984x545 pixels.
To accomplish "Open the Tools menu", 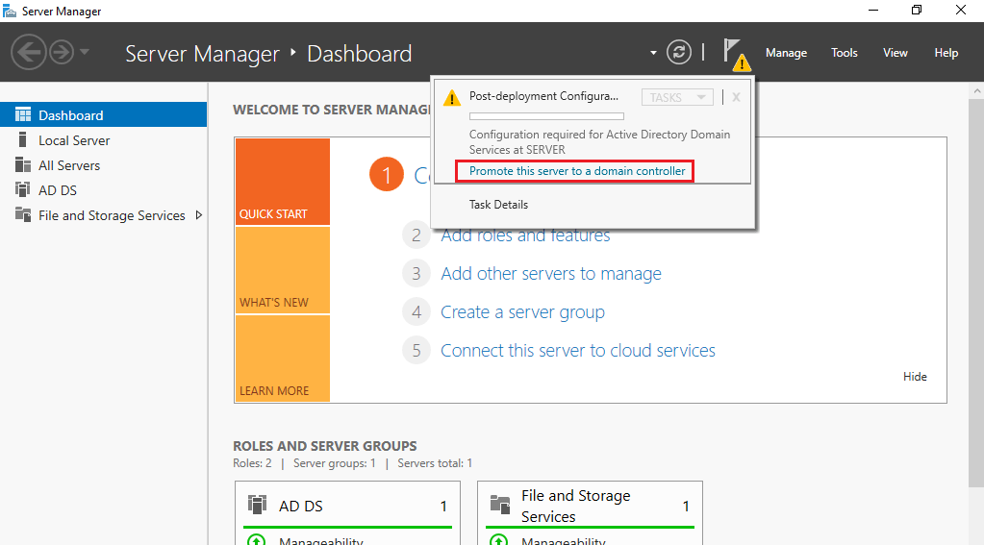I will pos(845,53).
